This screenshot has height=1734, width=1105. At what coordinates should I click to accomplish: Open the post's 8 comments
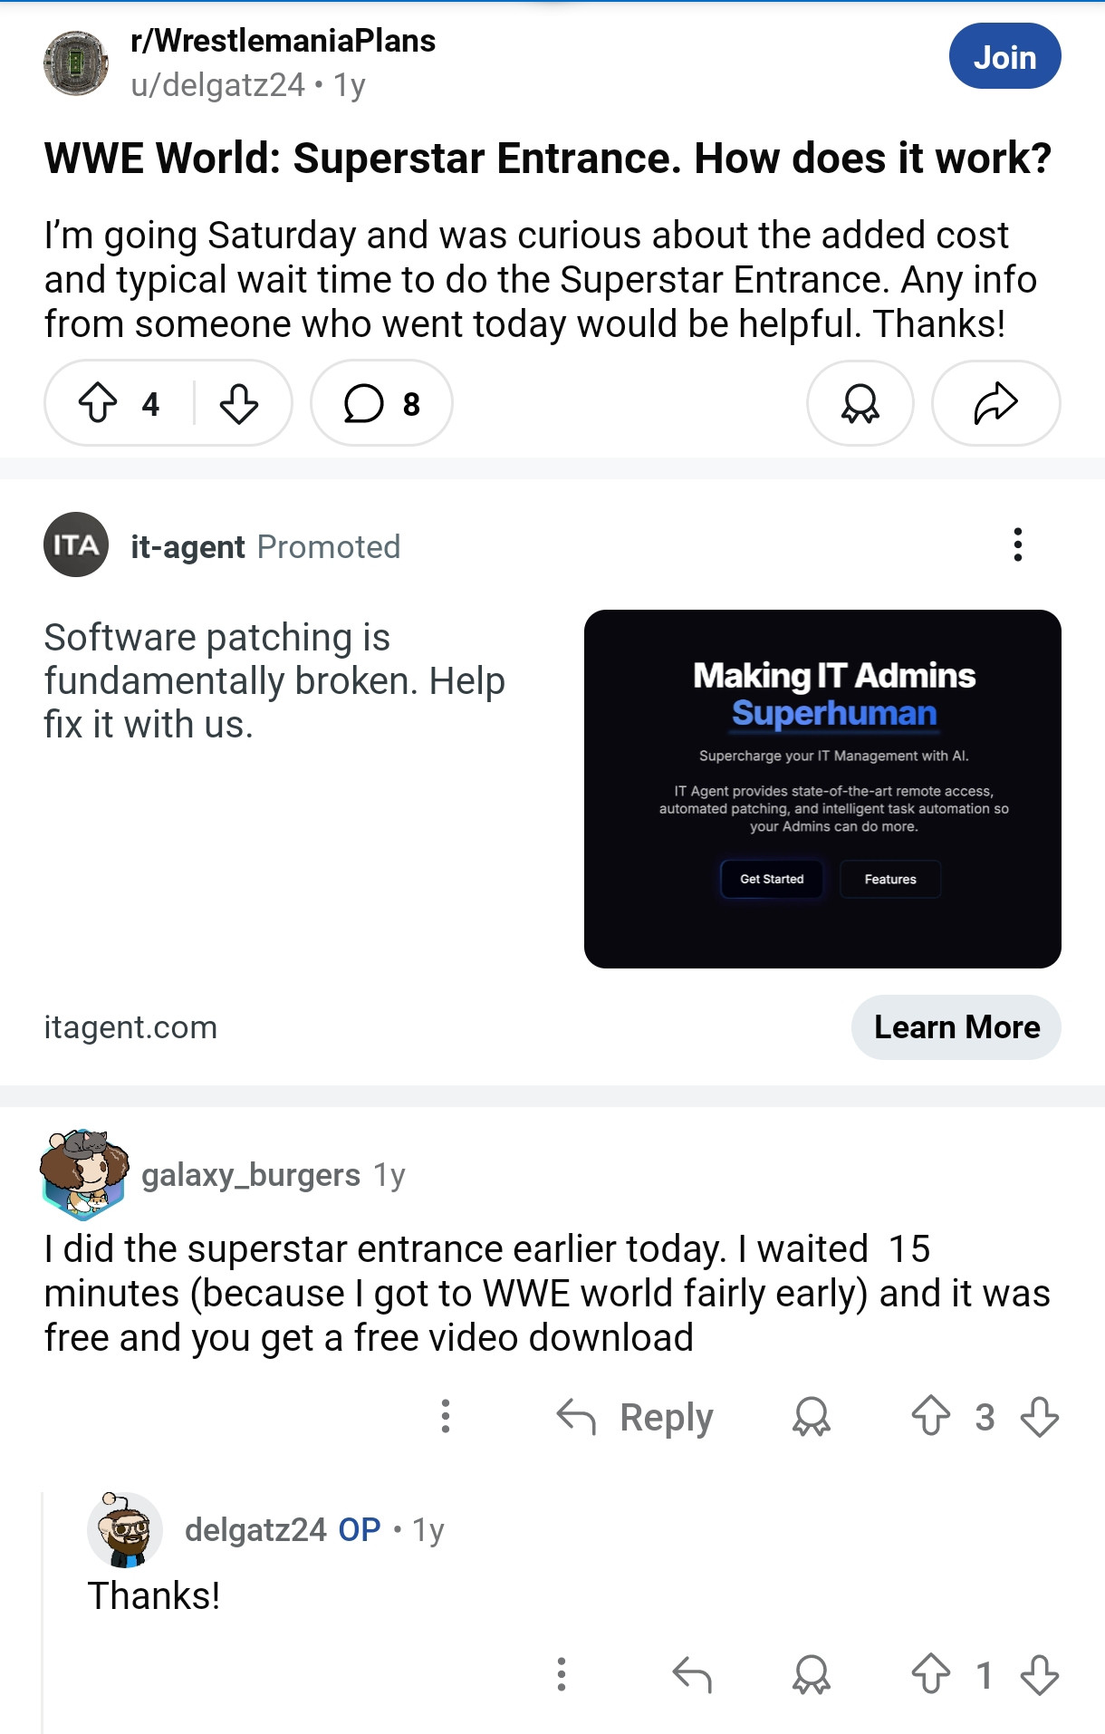381,403
